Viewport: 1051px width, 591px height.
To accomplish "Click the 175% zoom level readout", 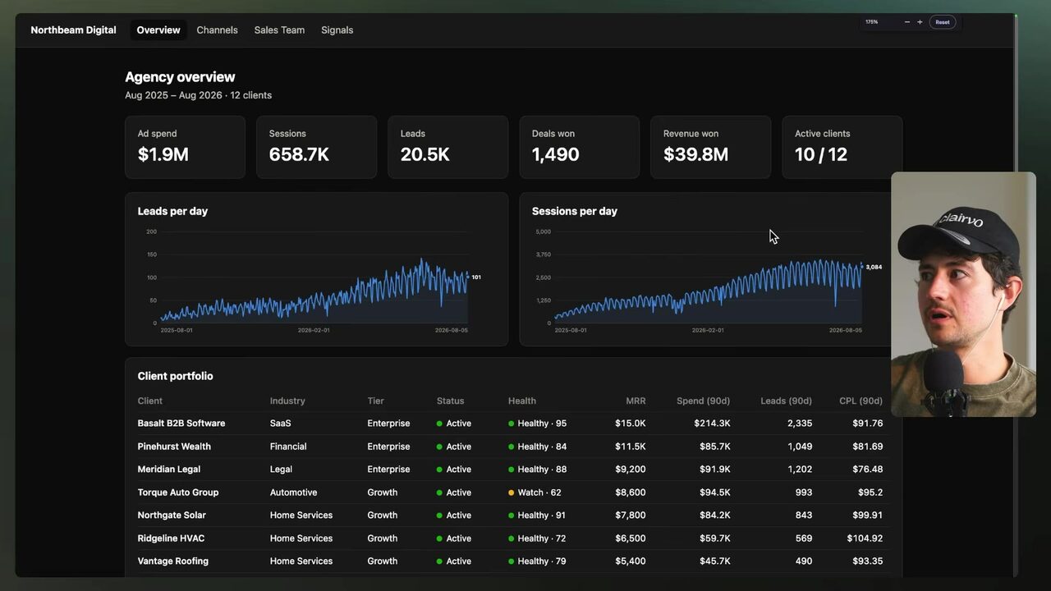I will (872, 22).
